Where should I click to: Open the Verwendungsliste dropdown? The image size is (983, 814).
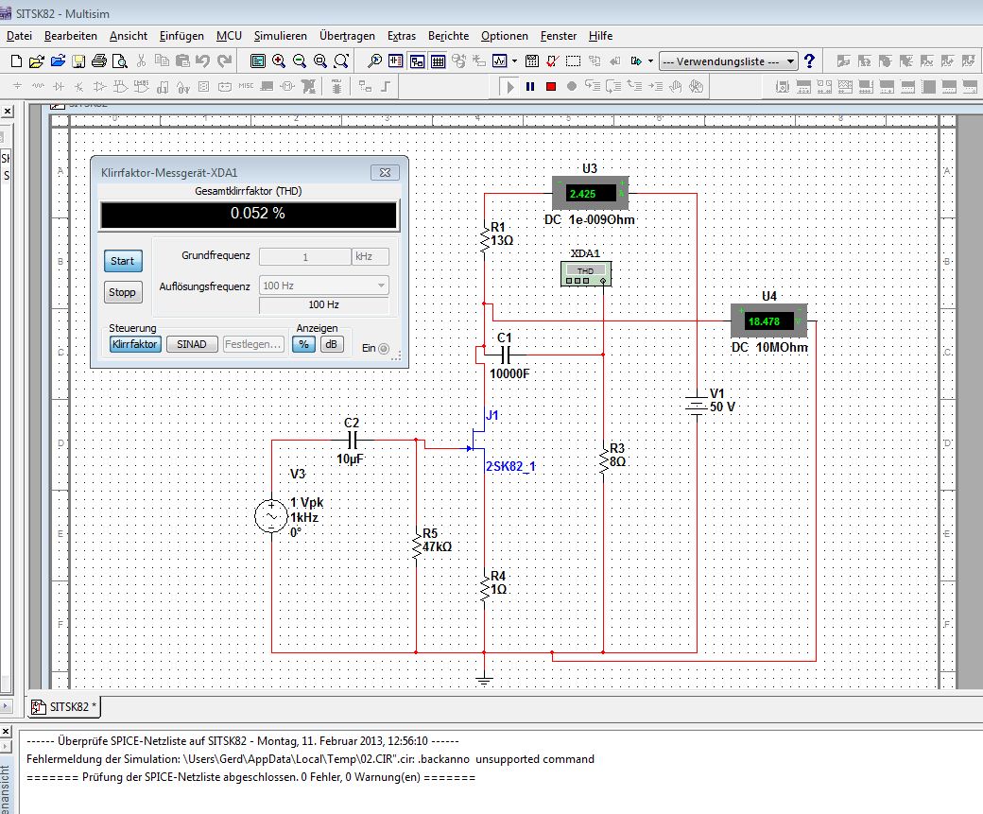(729, 61)
